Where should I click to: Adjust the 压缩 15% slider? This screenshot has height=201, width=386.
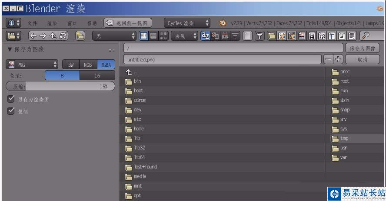[60, 86]
